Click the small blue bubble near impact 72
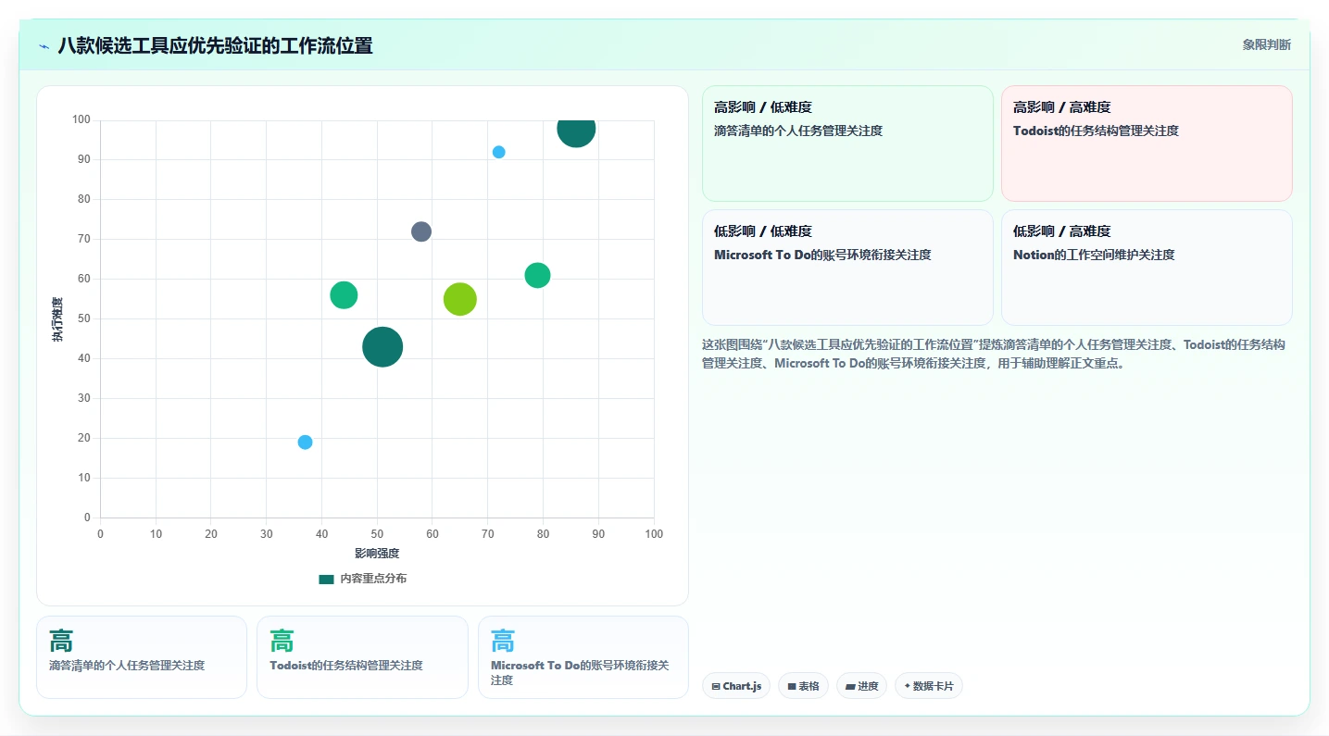This screenshot has height=736, width=1329. [498, 152]
